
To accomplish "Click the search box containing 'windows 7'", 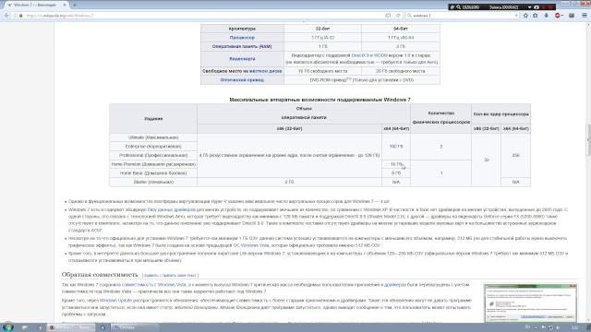I will coord(463,16).
